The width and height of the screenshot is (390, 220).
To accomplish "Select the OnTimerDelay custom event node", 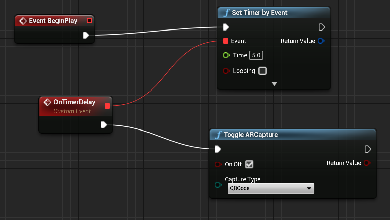I will (74, 102).
